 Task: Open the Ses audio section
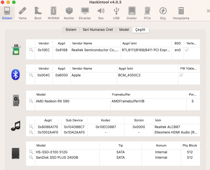101,13
